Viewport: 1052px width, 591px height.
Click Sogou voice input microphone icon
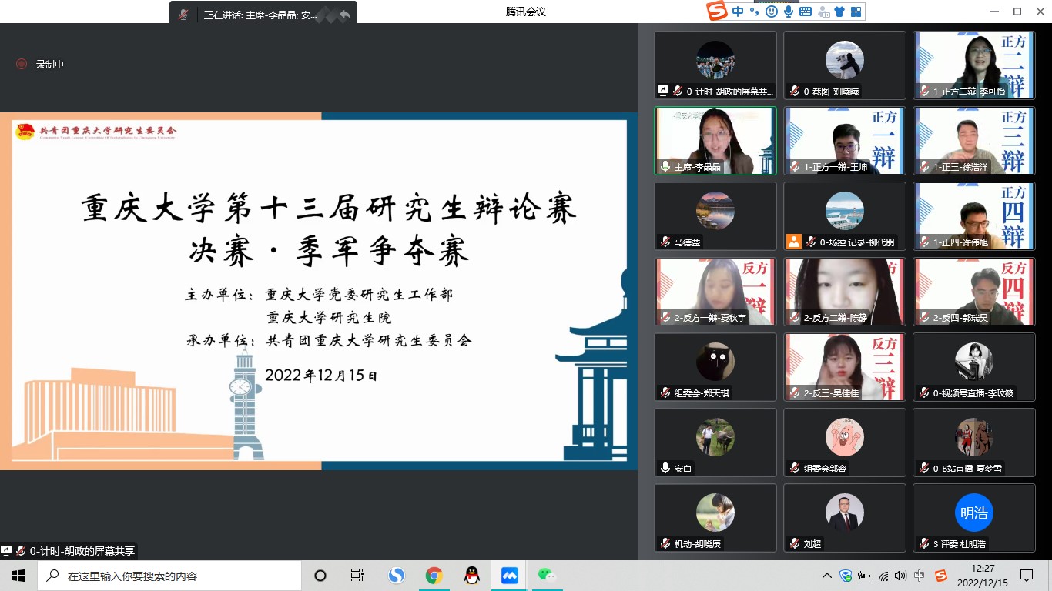tap(789, 12)
